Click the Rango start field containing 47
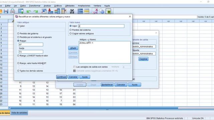The image size is (214, 120). point(31,44)
